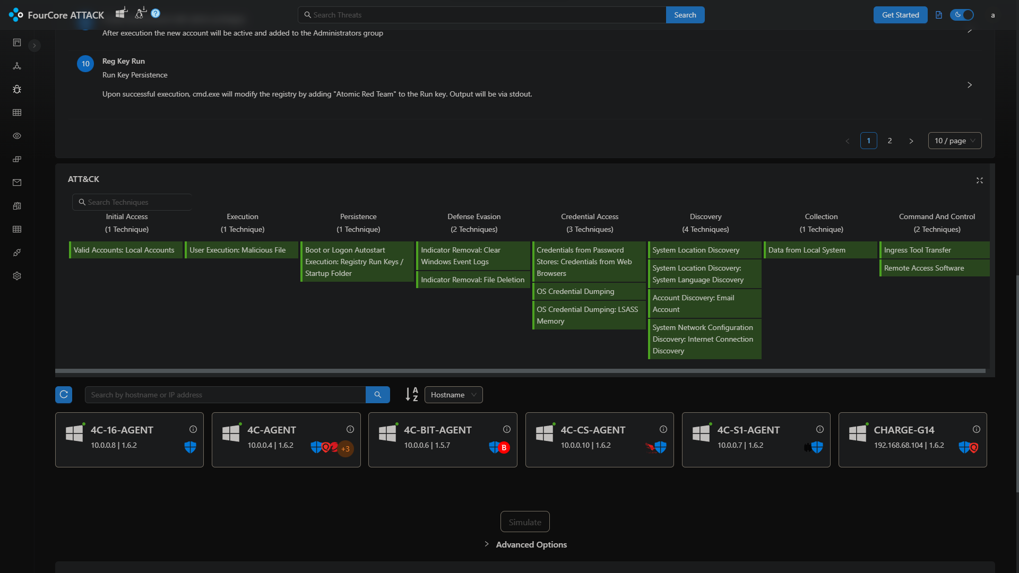Open the network nodes icon in sidebar
The image size is (1019, 573).
pyautogui.click(x=17, y=66)
